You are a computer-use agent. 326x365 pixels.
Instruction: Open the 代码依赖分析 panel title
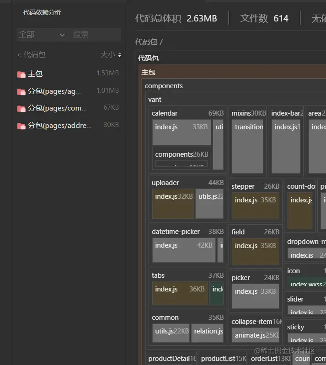coord(42,12)
